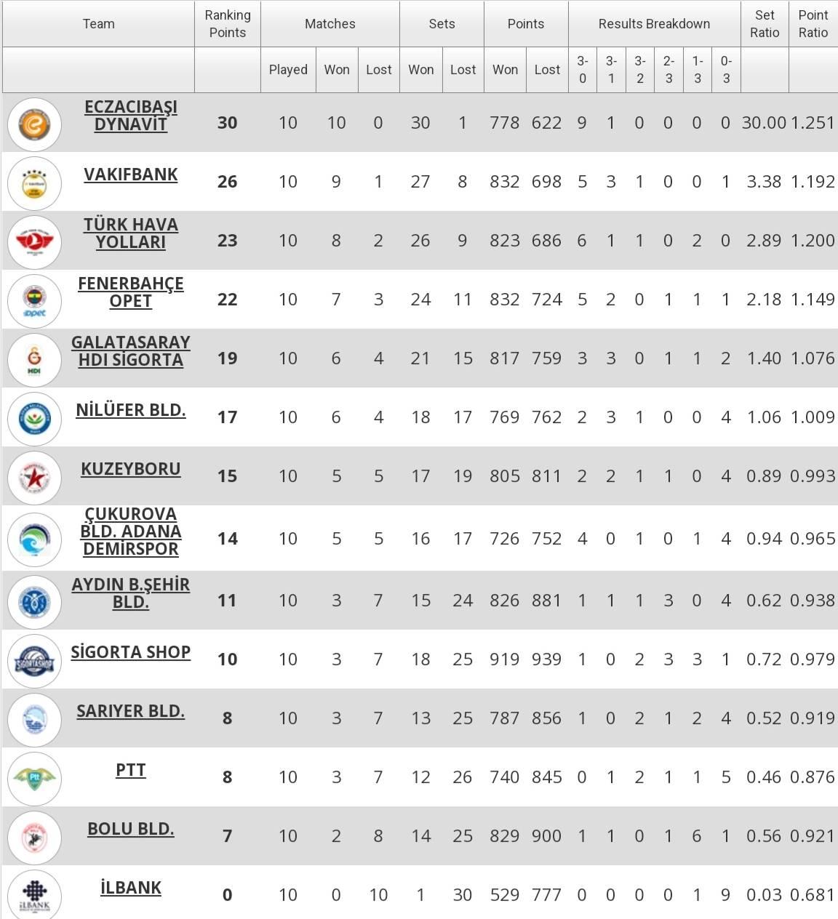This screenshot has height=919, width=838.
Task: Click the VakıfBank team logo
Action: [34, 183]
